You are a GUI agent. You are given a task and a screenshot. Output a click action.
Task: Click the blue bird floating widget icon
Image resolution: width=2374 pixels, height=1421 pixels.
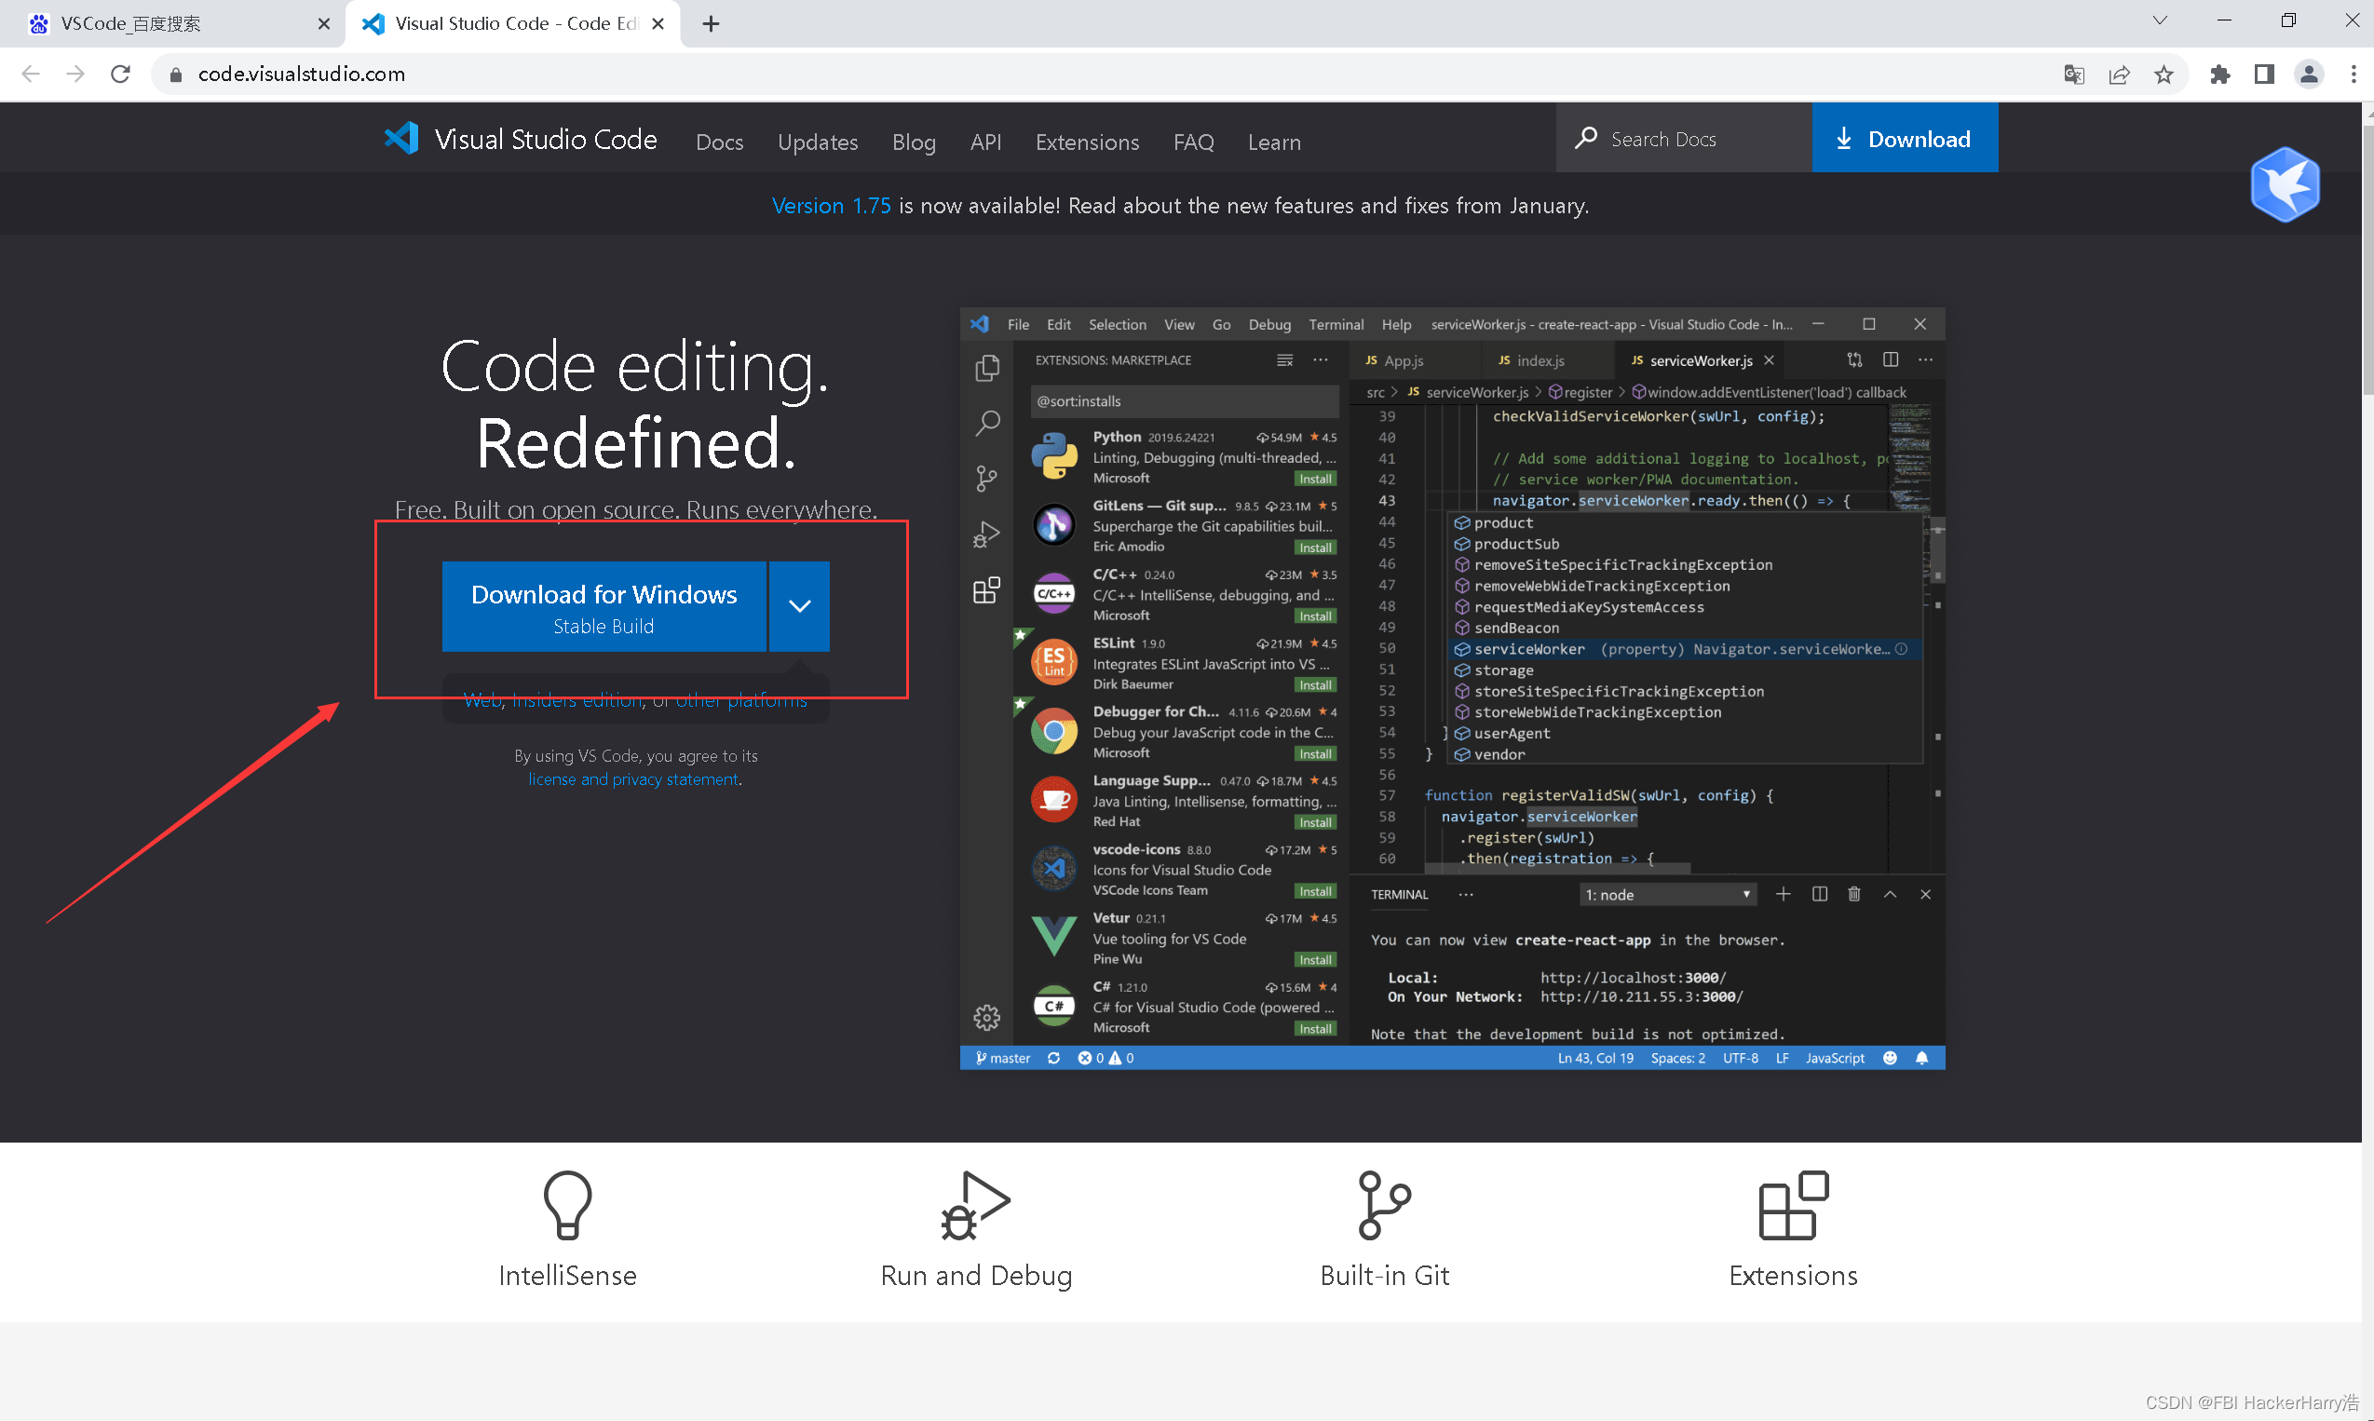pos(2285,183)
